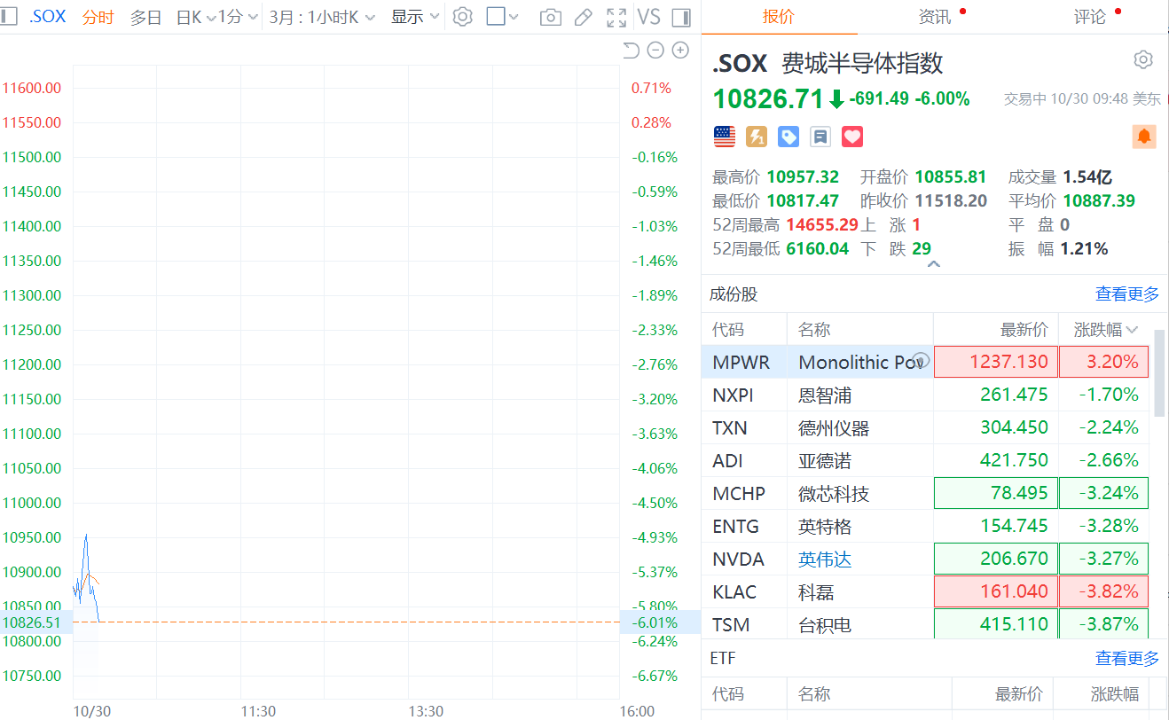Open the chart layout square dropdown
The width and height of the screenshot is (1169, 720).
[x=503, y=17]
